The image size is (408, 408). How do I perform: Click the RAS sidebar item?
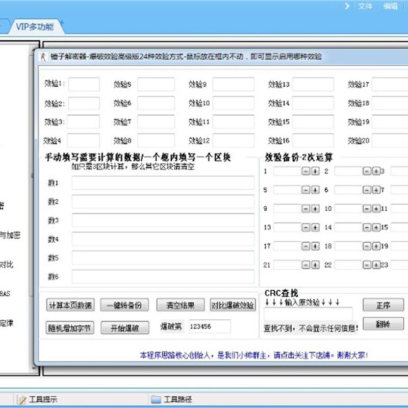point(5,294)
